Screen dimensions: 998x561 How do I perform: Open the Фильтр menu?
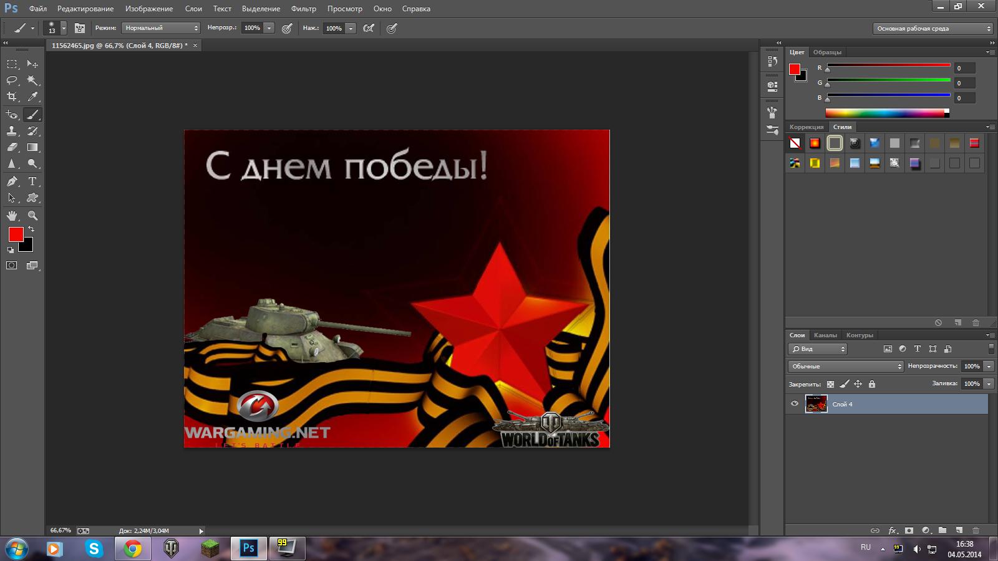pyautogui.click(x=304, y=9)
